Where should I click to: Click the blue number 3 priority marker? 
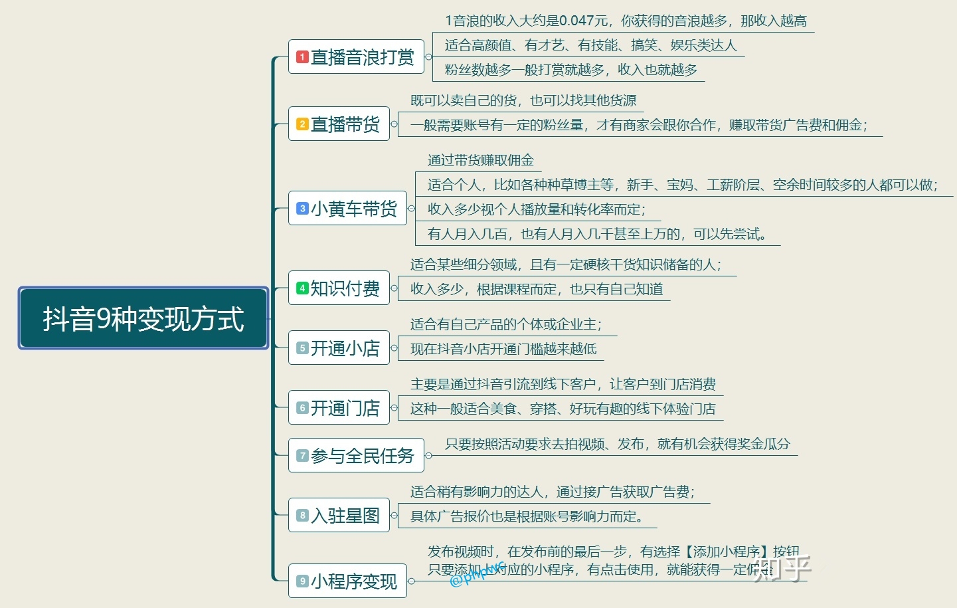pyautogui.click(x=302, y=209)
